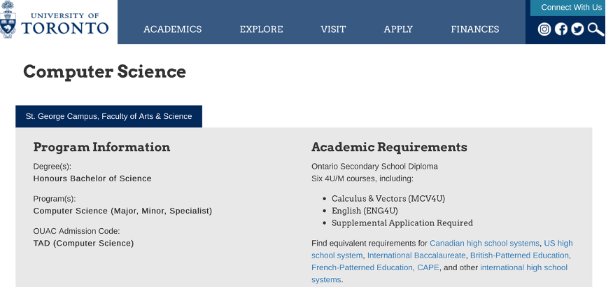Open the Apply menu
This screenshot has height=287, width=606.
coord(398,29)
